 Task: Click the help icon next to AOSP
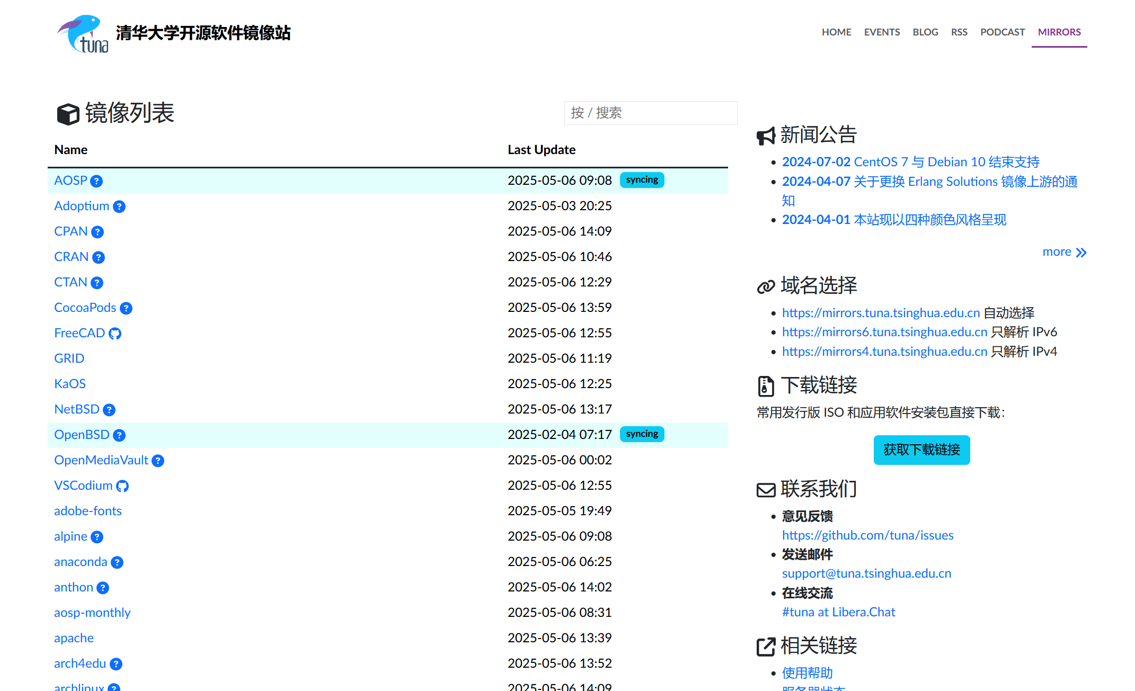(x=96, y=181)
